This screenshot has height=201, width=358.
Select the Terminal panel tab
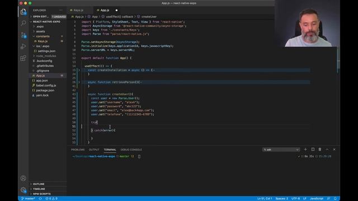coord(110,150)
